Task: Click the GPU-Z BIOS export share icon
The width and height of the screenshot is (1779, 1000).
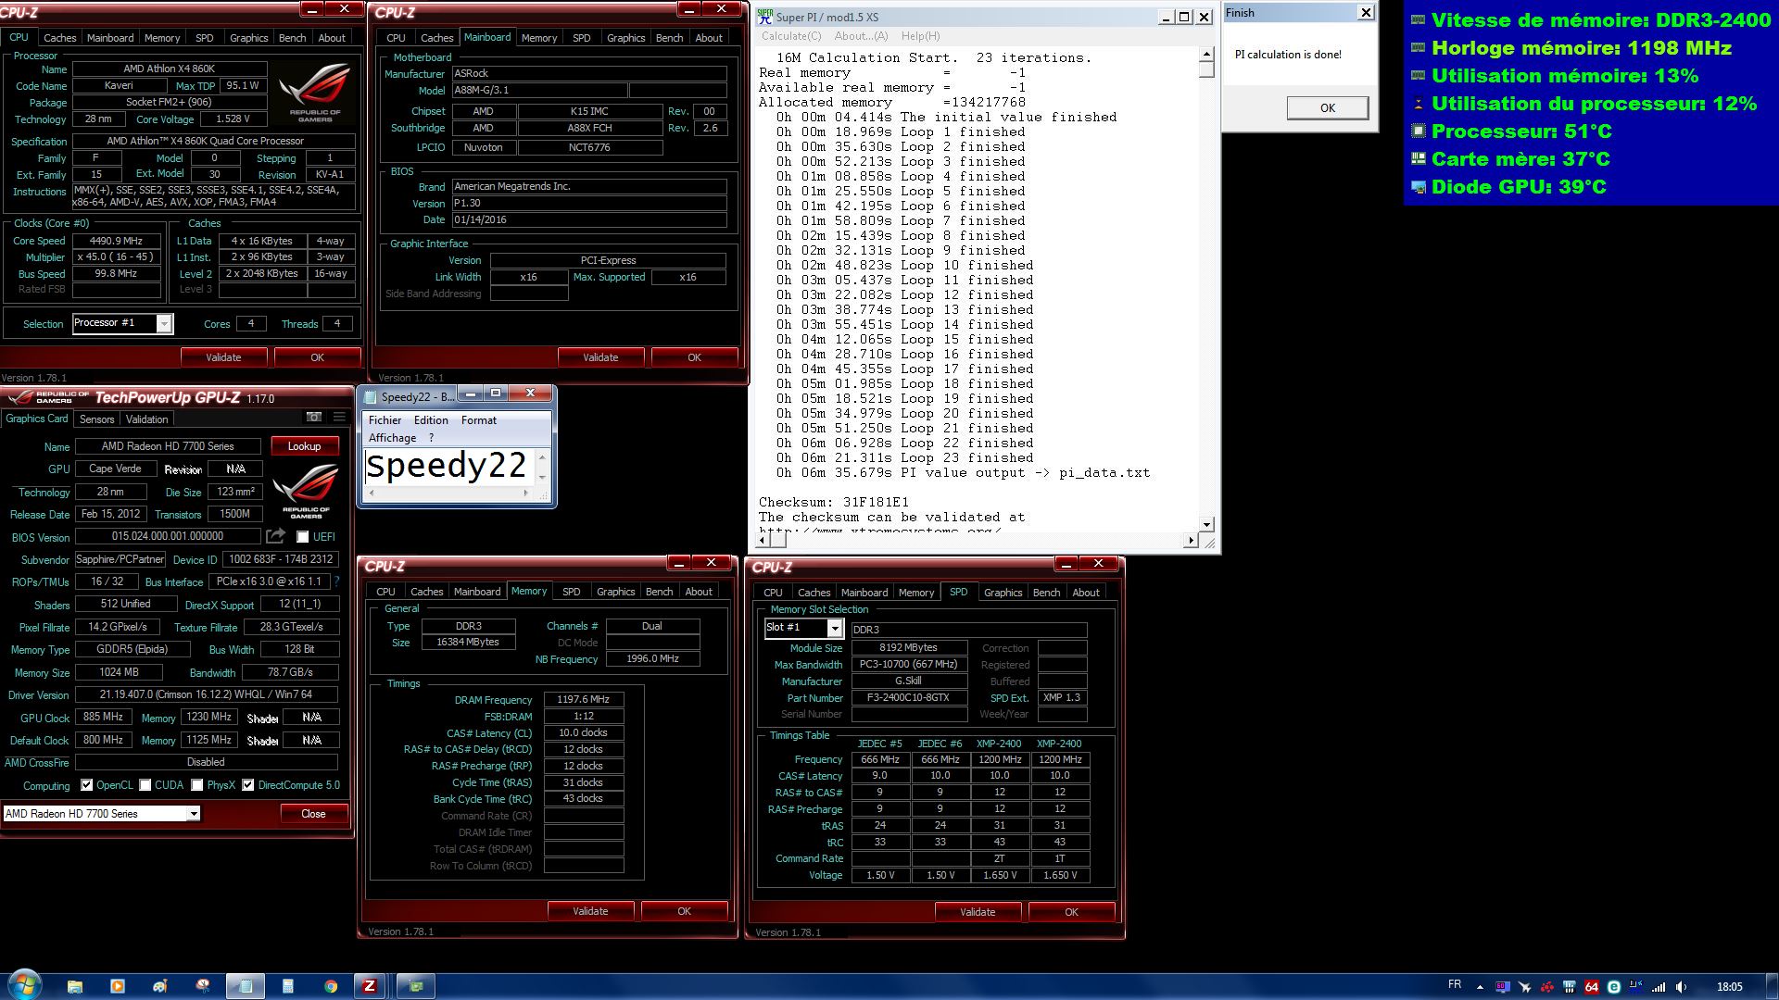Action: click(275, 536)
